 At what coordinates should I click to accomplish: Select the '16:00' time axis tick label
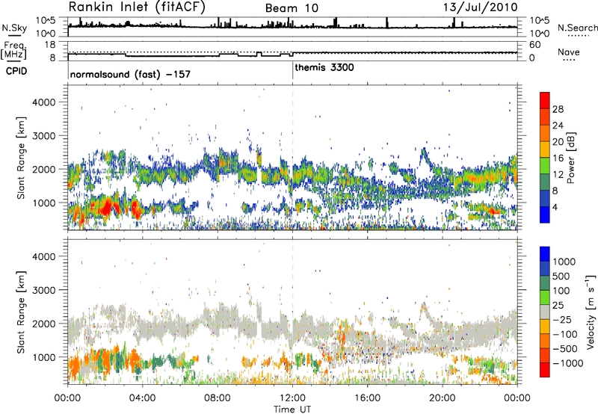(367, 398)
